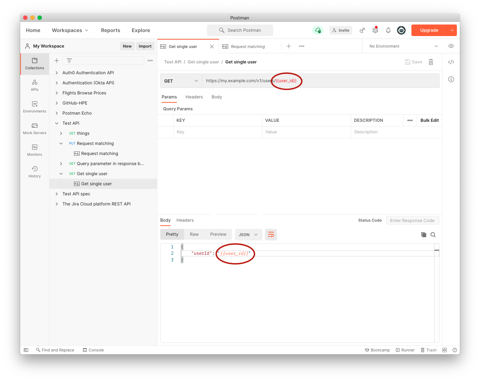Open the tab bar more options ellipsis
The height and width of the screenshot is (381, 480).
302,46
